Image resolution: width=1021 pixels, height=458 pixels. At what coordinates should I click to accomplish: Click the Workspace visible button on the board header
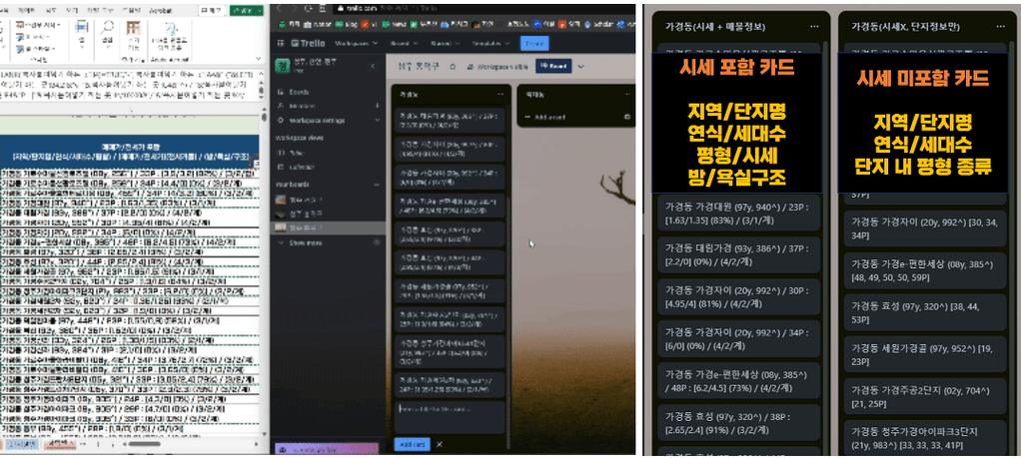[x=499, y=67]
